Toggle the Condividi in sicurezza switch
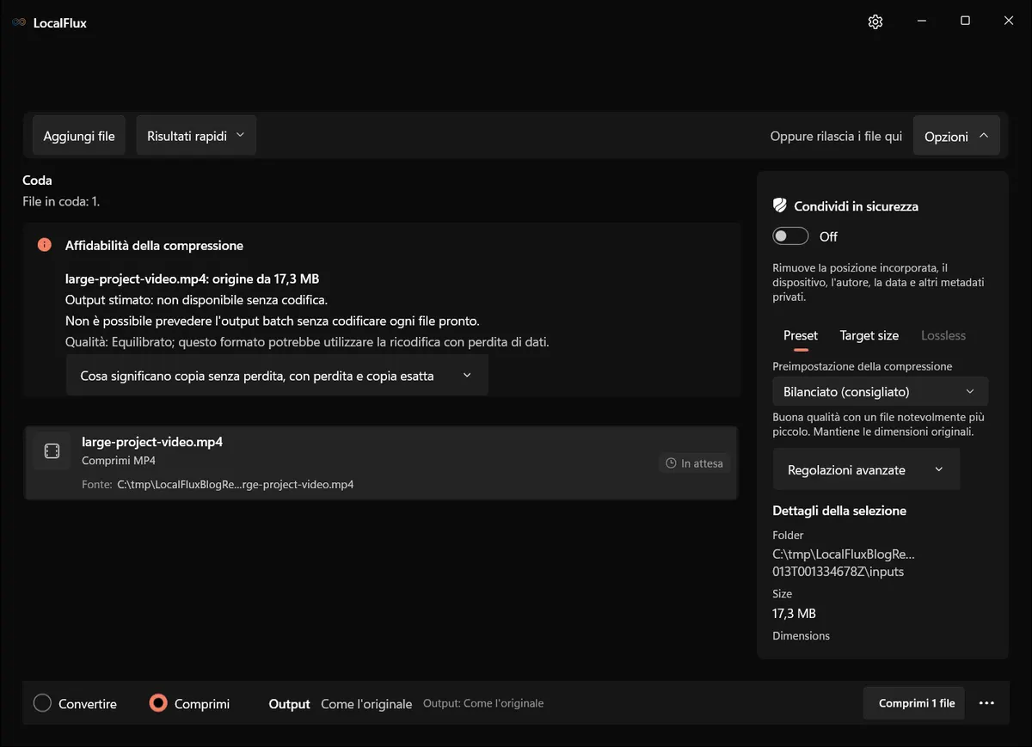This screenshot has height=747, width=1032. point(790,236)
